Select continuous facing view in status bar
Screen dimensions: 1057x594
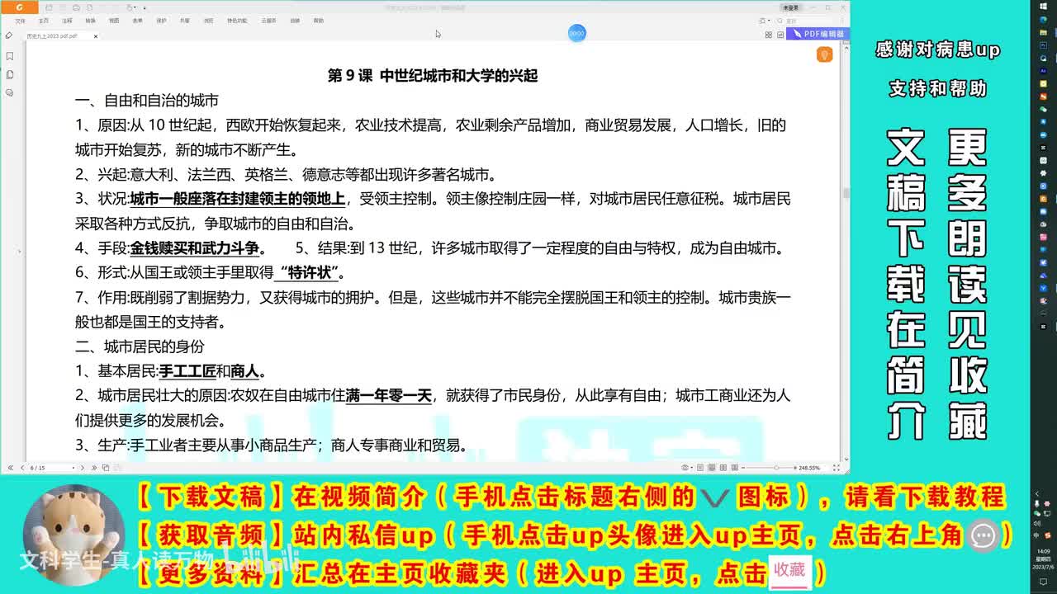click(735, 468)
